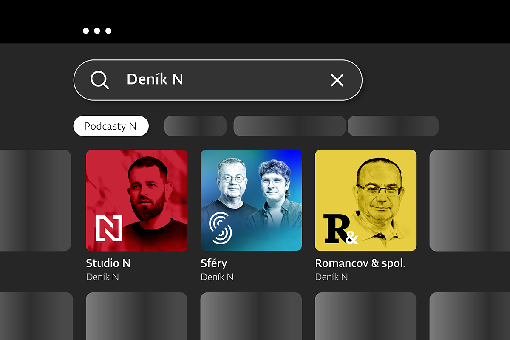This screenshot has height=340, width=510.
Task: Click the Sféry title text
Action: tap(214, 263)
